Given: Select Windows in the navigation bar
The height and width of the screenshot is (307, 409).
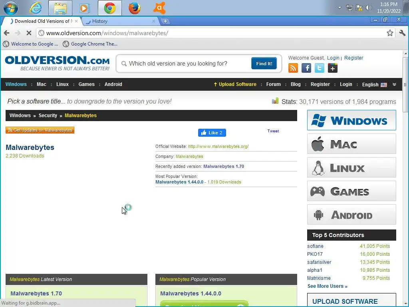Looking at the screenshot, I should pyautogui.click(x=16, y=84).
